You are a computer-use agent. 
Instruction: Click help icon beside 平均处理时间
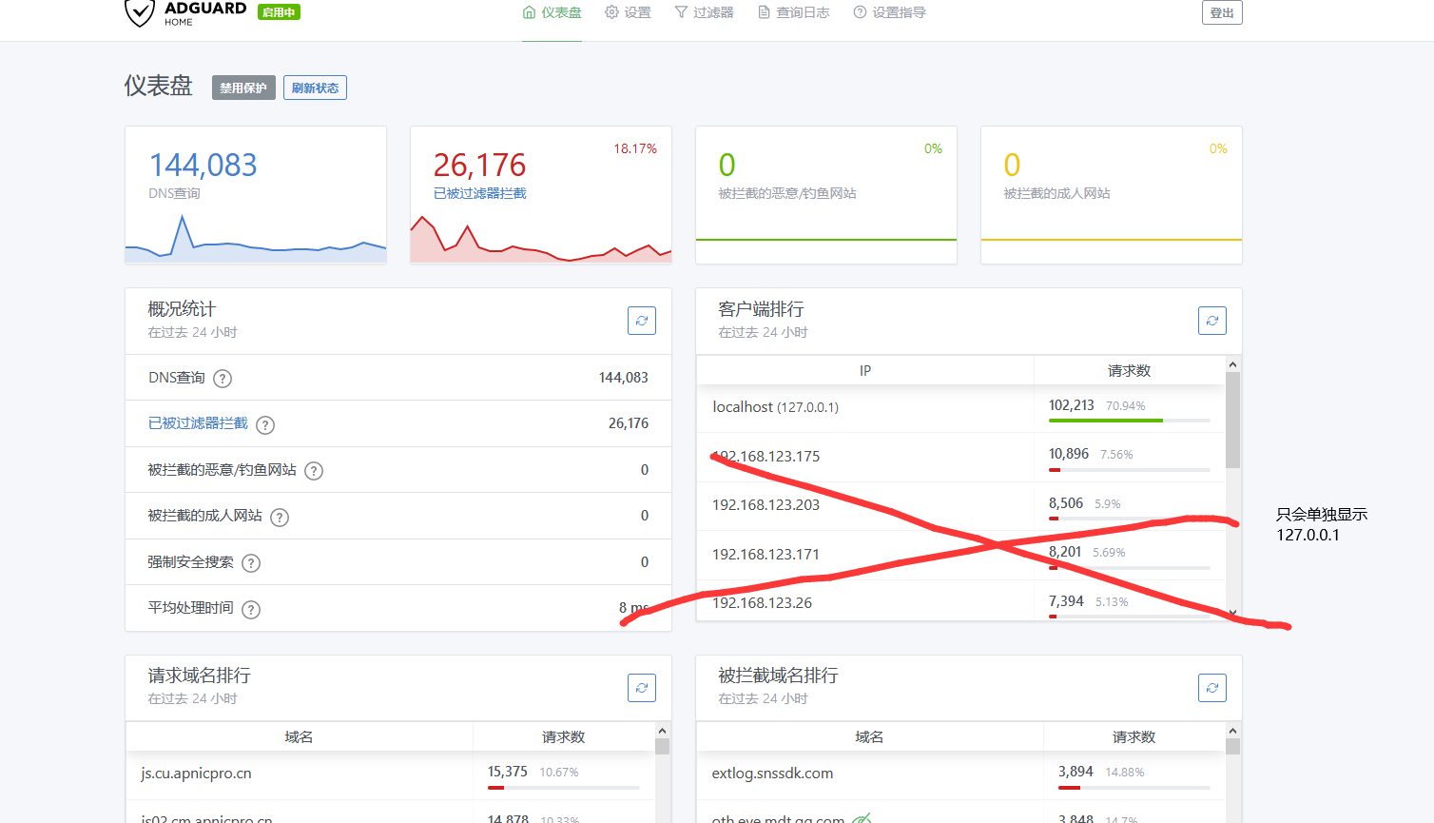point(251,610)
